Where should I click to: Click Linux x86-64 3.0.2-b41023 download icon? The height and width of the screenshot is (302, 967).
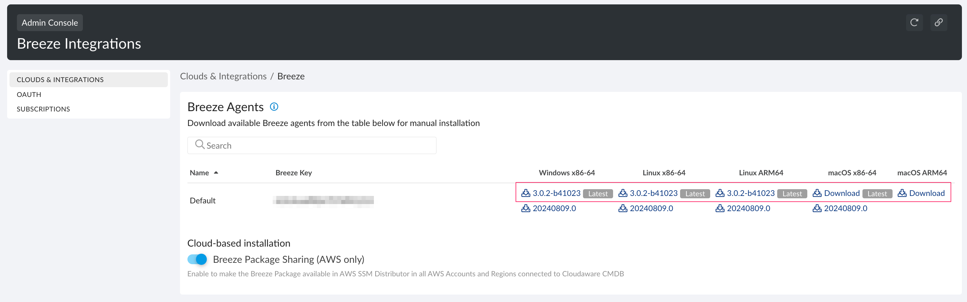point(623,193)
